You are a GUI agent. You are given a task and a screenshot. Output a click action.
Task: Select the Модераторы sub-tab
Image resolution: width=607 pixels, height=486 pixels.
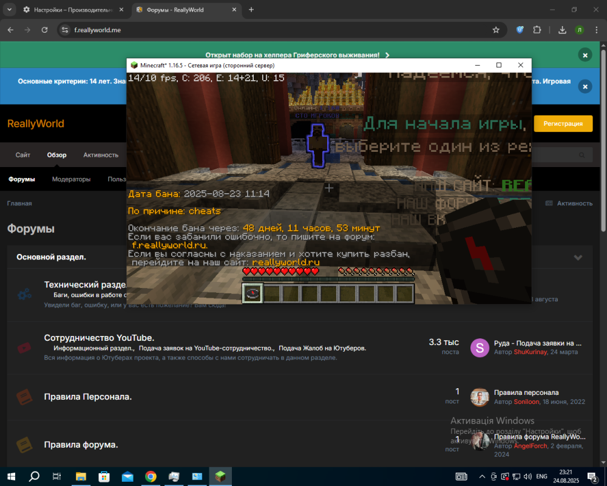coord(71,179)
